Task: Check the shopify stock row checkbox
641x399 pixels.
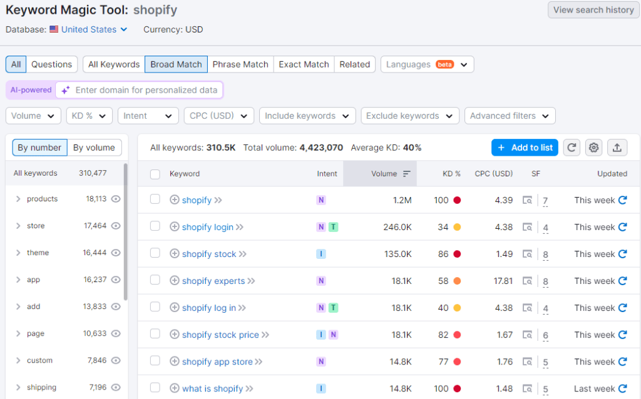Action: [155, 253]
